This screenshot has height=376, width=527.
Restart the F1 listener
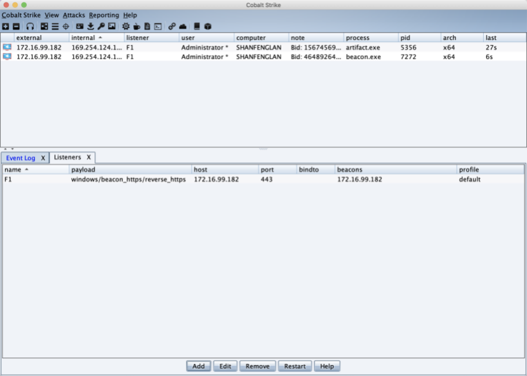pos(295,366)
